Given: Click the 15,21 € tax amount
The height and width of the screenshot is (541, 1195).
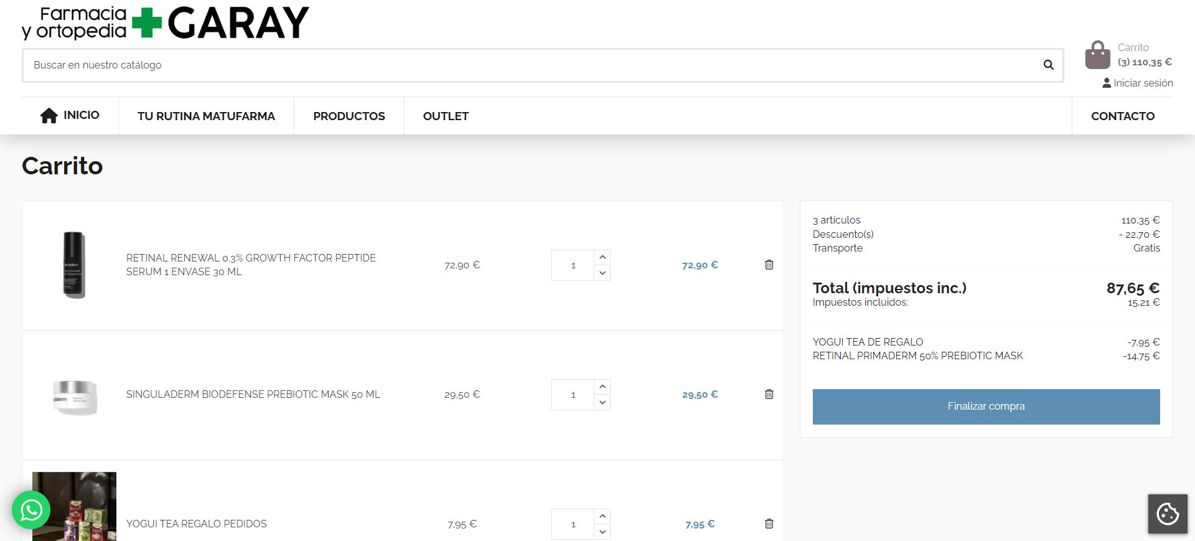Looking at the screenshot, I should (1143, 303).
